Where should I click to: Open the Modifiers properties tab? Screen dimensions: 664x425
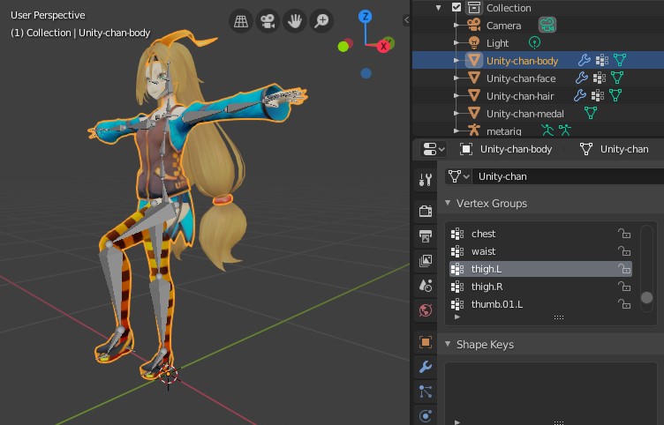426,367
